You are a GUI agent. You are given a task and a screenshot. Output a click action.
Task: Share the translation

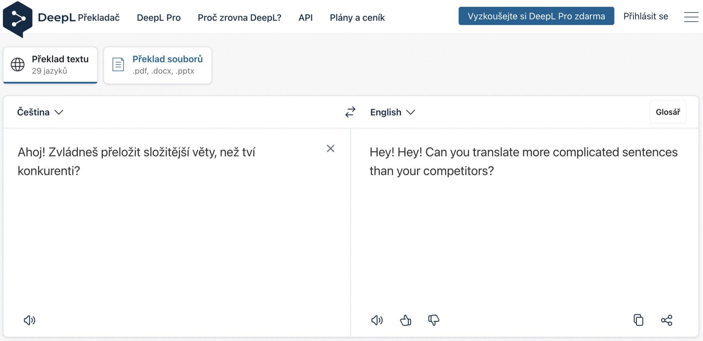click(667, 320)
